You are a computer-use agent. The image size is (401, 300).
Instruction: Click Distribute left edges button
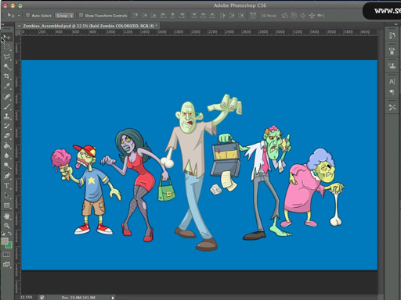[x=222, y=16]
